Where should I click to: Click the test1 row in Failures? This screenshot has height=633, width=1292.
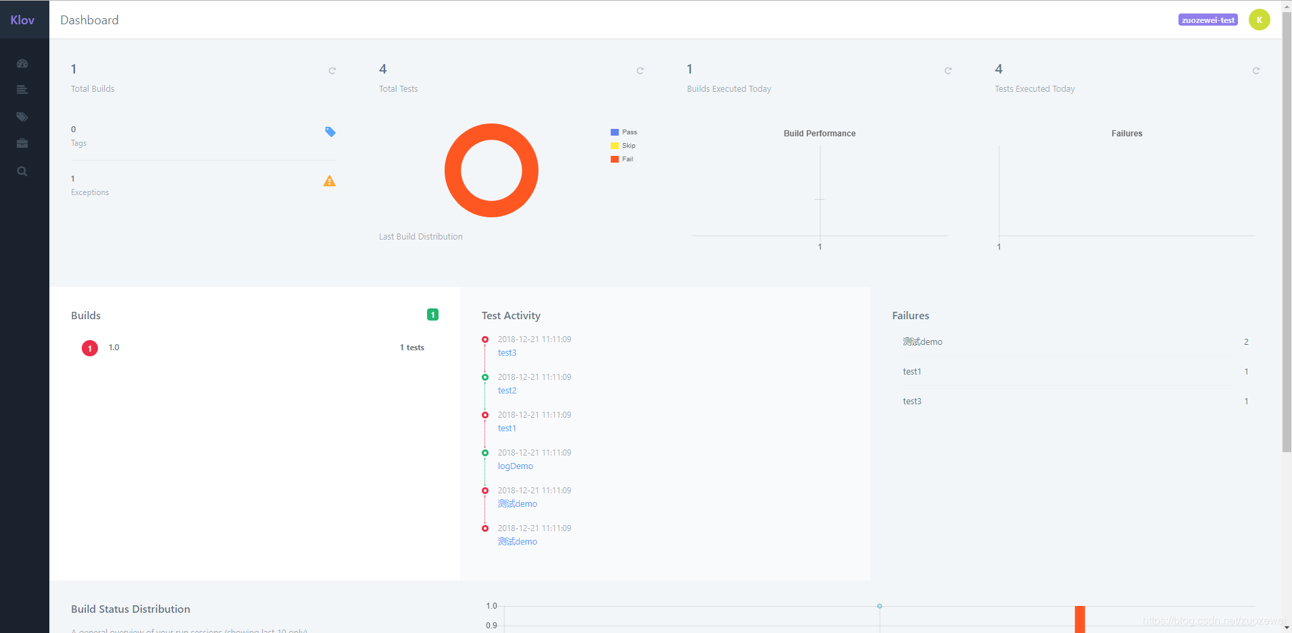click(x=1076, y=372)
